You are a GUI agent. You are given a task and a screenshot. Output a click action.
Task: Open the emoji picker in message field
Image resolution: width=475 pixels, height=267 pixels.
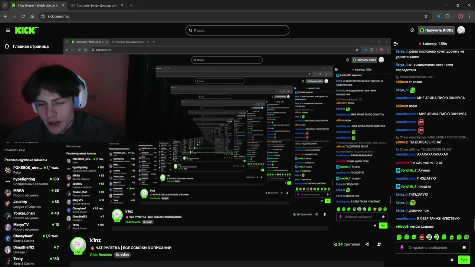[x=464, y=248]
